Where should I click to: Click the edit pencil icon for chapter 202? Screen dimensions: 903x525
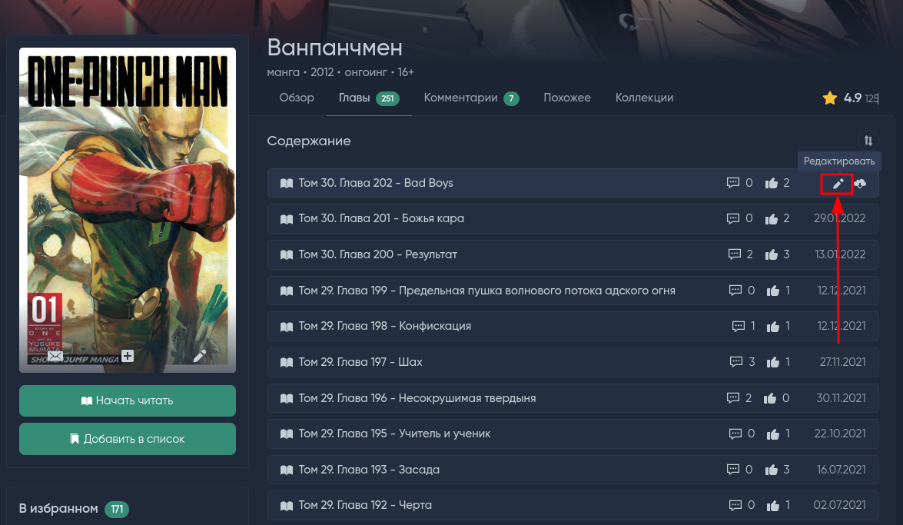(838, 184)
